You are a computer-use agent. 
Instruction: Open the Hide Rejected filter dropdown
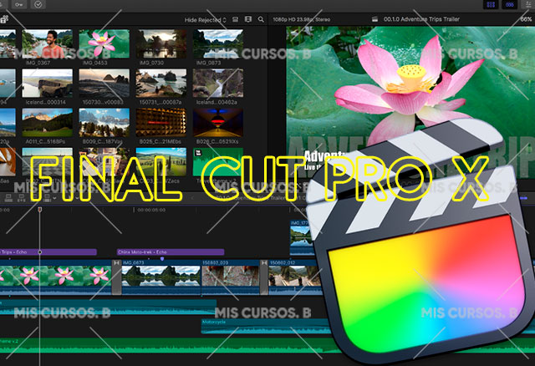pyautogui.click(x=206, y=19)
